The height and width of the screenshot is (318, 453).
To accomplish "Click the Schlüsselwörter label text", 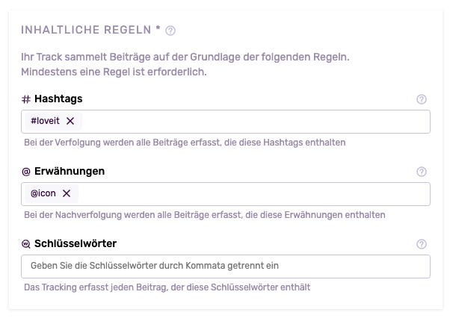I will pyautogui.click(x=75, y=243).
